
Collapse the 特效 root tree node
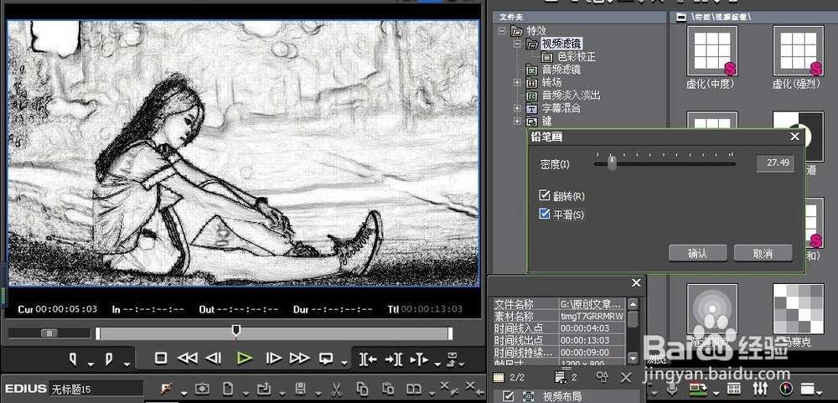pyautogui.click(x=501, y=31)
